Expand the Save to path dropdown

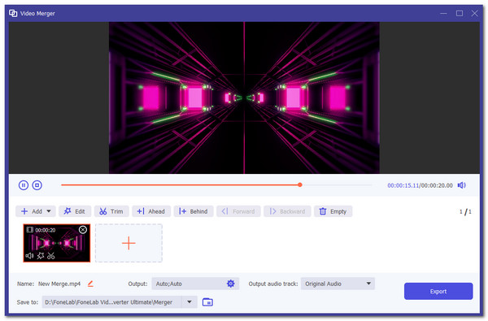tap(190, 301)
